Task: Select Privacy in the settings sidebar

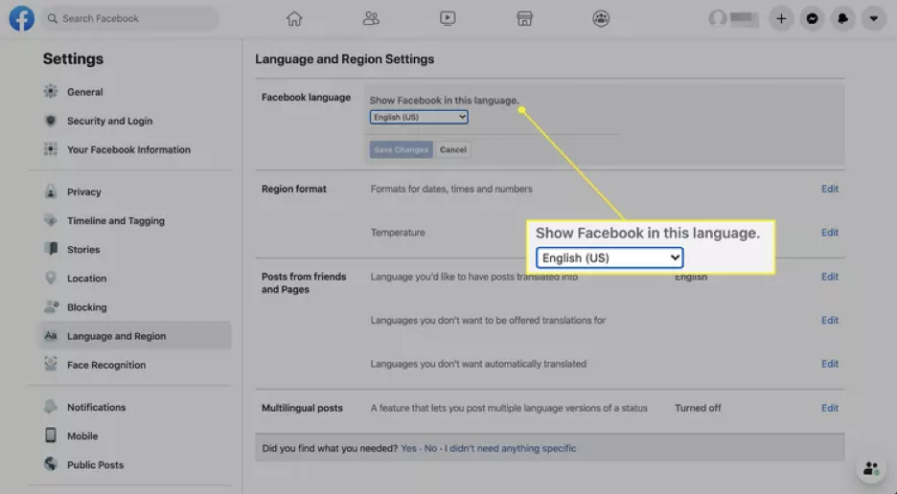Action: tap(83, 192)
